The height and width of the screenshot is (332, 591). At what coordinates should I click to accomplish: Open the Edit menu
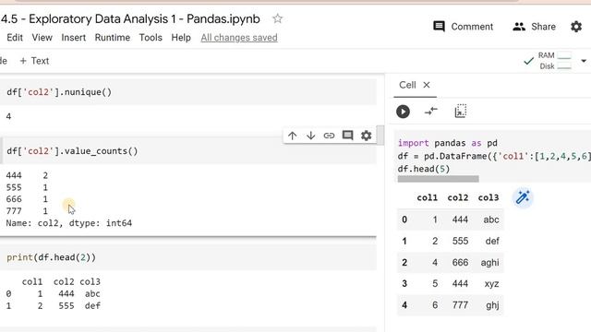click(x=15, y=38)
